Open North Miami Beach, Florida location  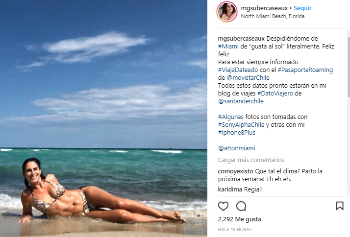pyautogui.click(x=273, y=16)
